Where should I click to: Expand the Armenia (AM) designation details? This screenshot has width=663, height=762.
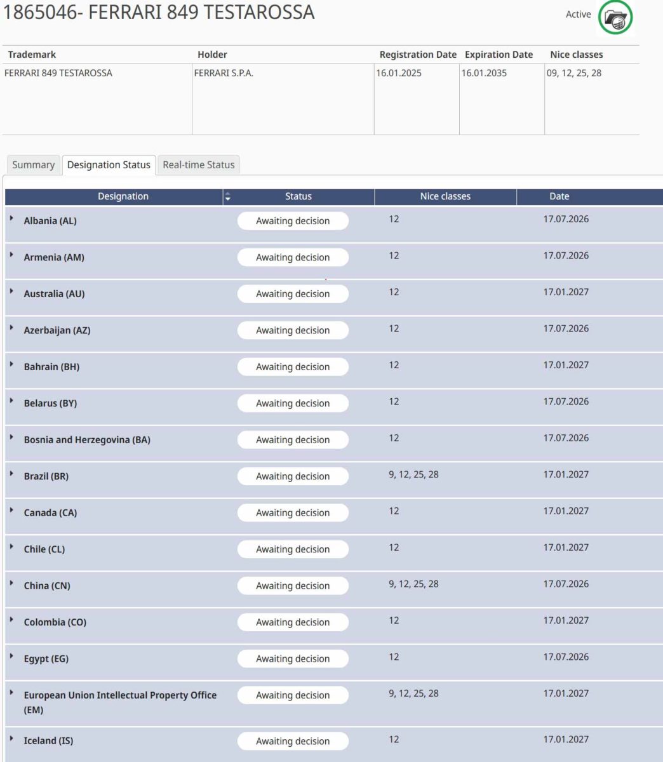pyautogui.click(x=11, y=255)
